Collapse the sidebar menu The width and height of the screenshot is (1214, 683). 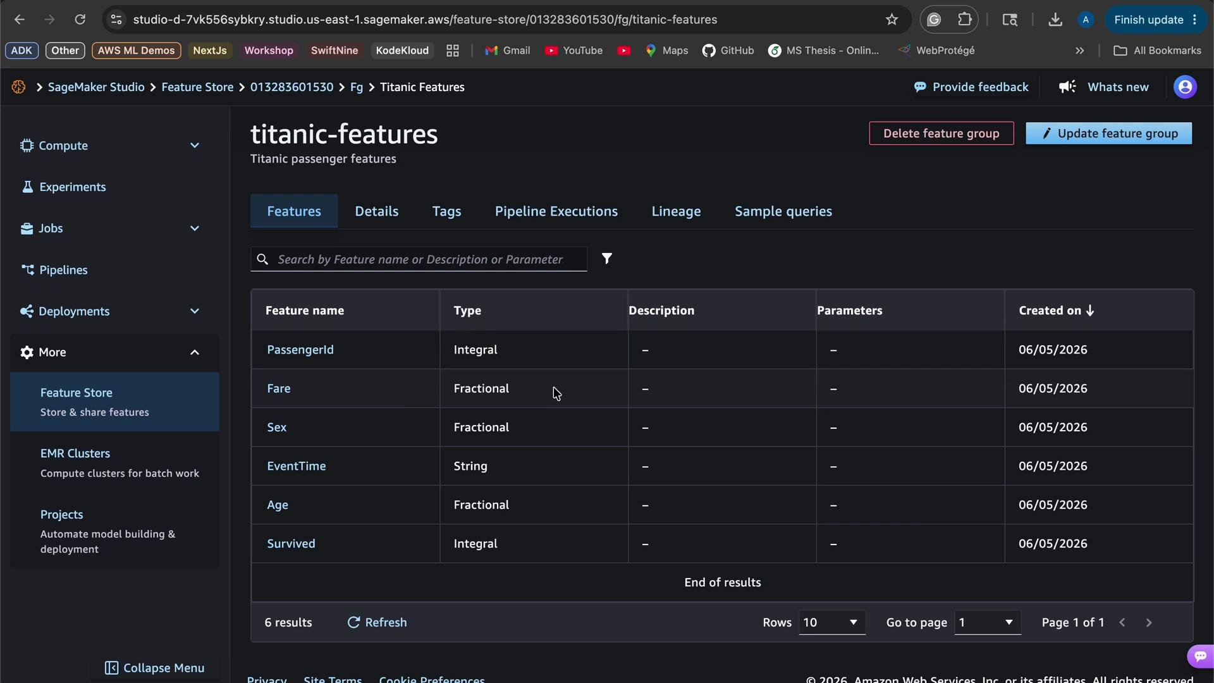point(154,668)
